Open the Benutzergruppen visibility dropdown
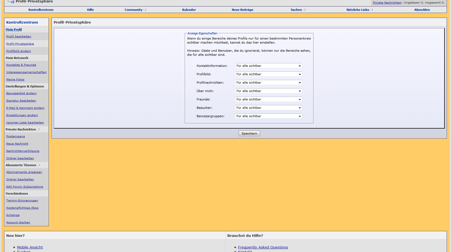 (x=268, y=116)
